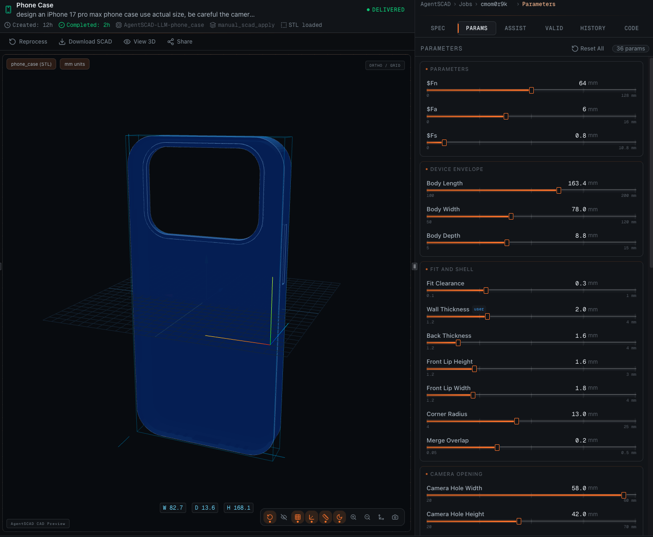Click the phone_case (STL) chip
Screen dimensions: 653x537
tap(32, 64)
